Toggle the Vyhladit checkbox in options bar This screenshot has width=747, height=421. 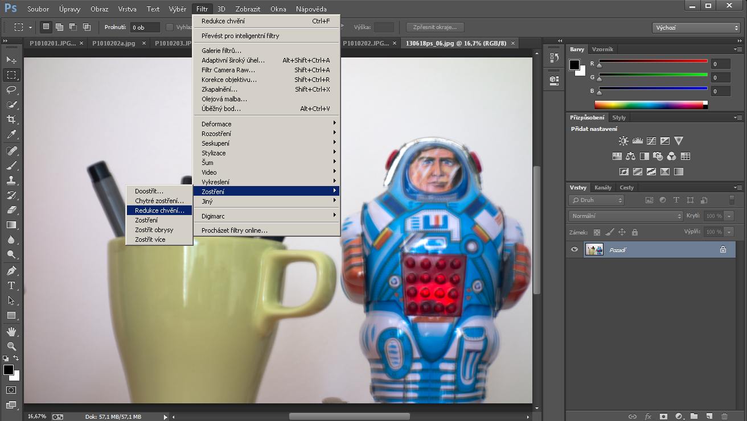click(170, 27)
